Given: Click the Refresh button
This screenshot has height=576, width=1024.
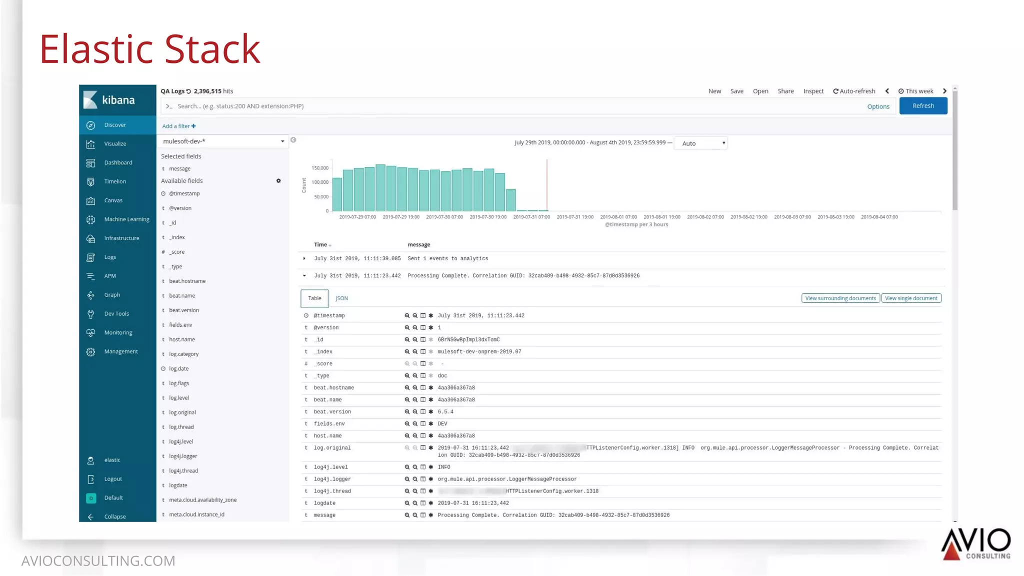Looking at the screenshot, I should tap(923, 106).
